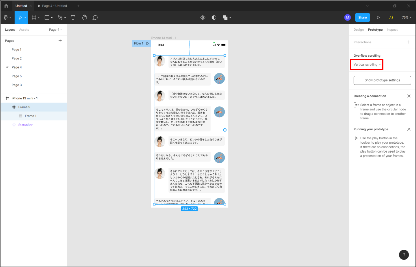416x267 pixels.
Task: Open the Vertical scrolling dropdown
Action: tap(367, 65)
